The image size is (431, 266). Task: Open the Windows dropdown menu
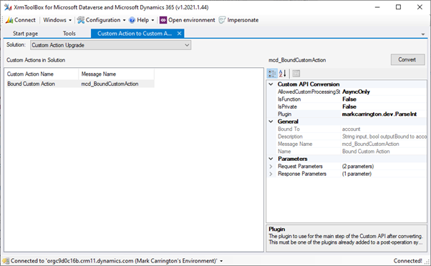pos(57,20)
